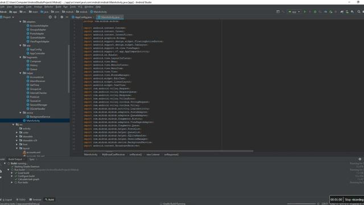This screenshot has width=364, height=205.
Task: Click the Project panel vertical scrollbar
Action: 69,69
